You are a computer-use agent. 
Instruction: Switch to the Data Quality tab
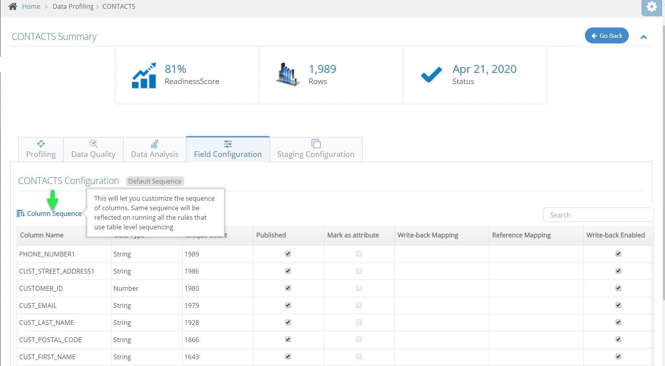pos(93,149)
